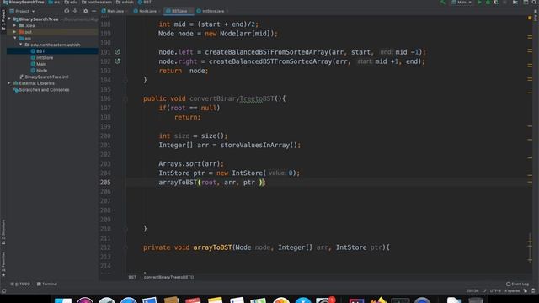Select Scratches and Consoles node
The image size is (539, 303).
[x=41, y=90]
